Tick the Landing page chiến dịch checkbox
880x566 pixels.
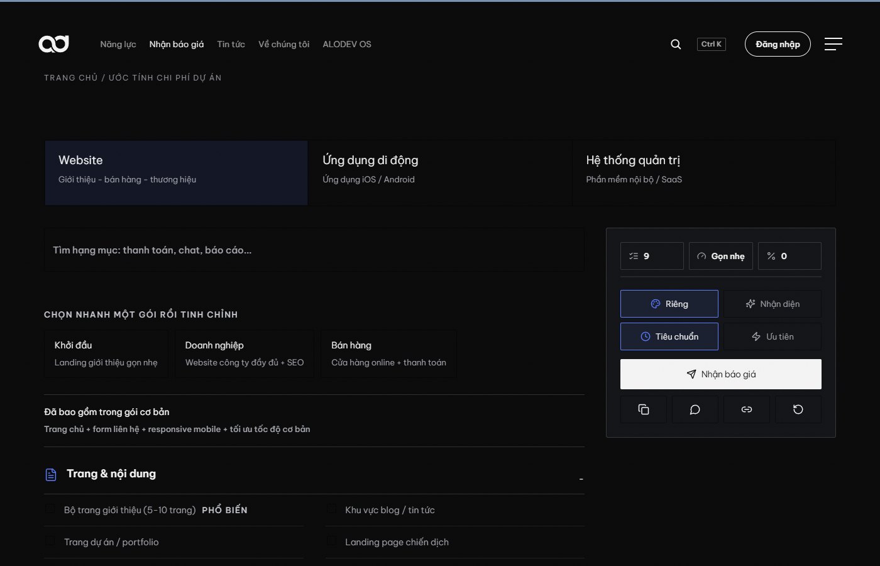[x=331, y=541]
